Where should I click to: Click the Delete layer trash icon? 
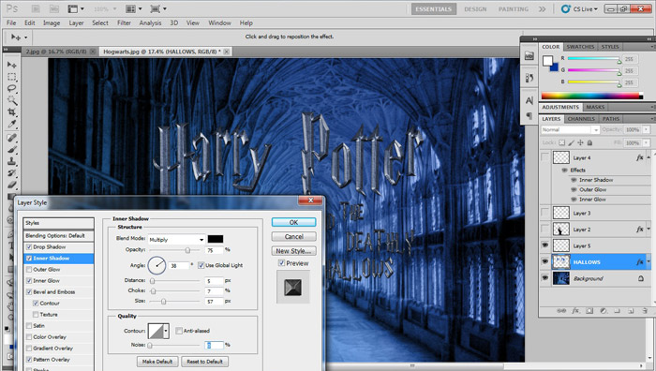(x=645, y=311)
